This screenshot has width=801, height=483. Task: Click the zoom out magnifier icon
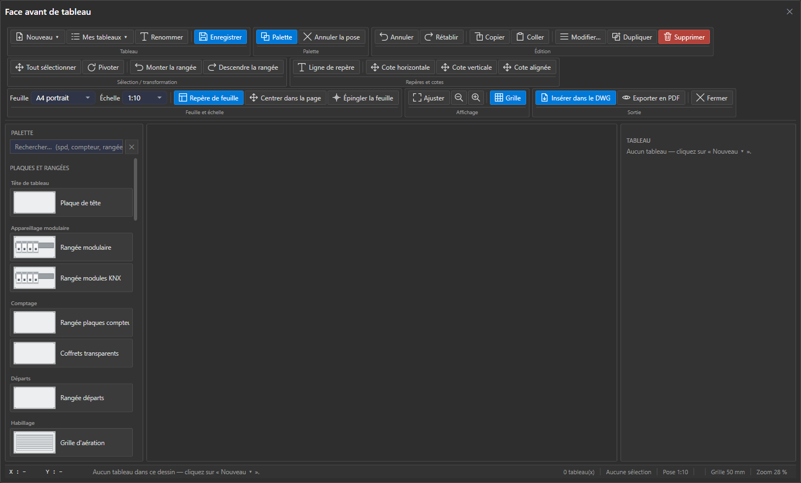tap(459, 98)
